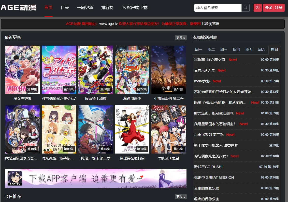Click the APP客户端 download banner
Screen dimensions: 288x202
click(x=96, y=179)
